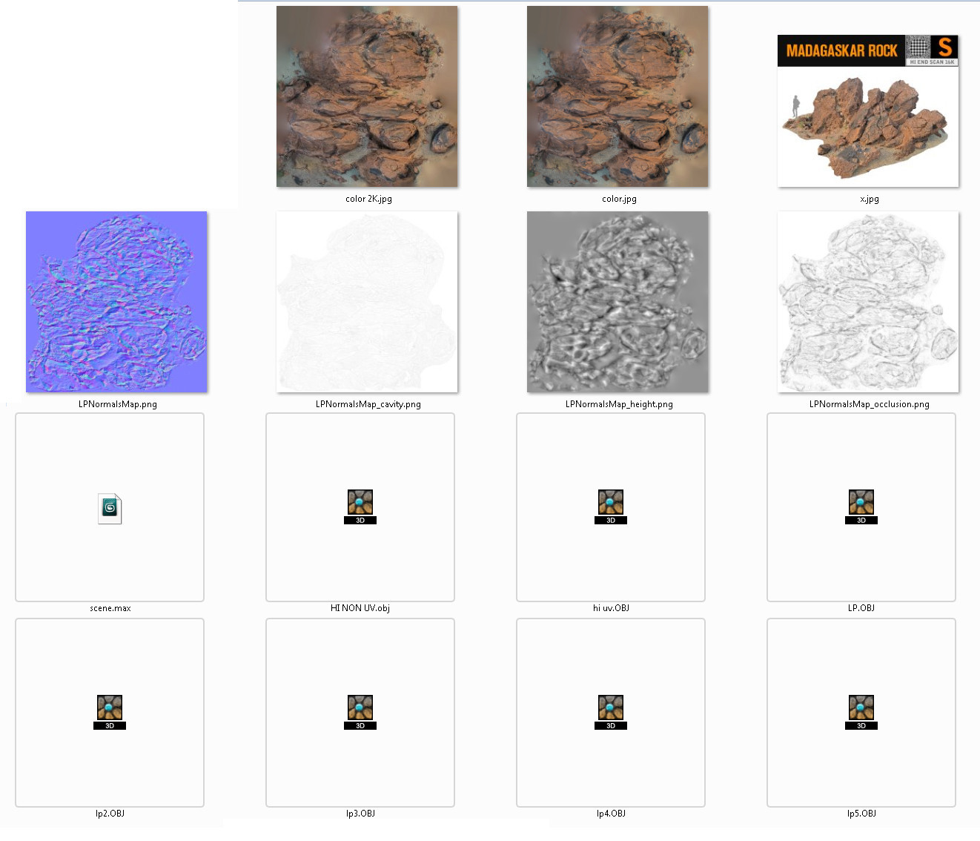Image resolution: width=980 pixels, height=841 pixels.
Task: Select the LPNormalsMap_occlusion.png thumbnail
Action: pyautogui.click(x=868, y=302)
